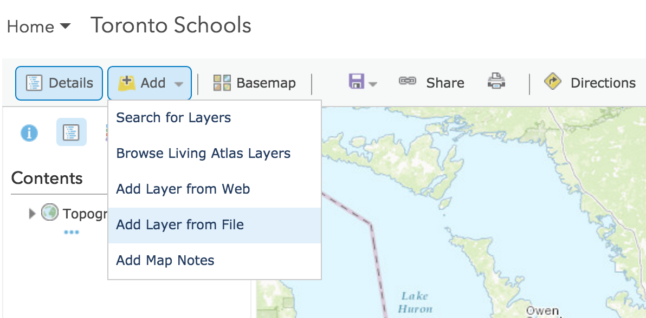Viewport: 646px width, 318px height.
Task: Click the Basemap grid icon
Action: (222, 83)
